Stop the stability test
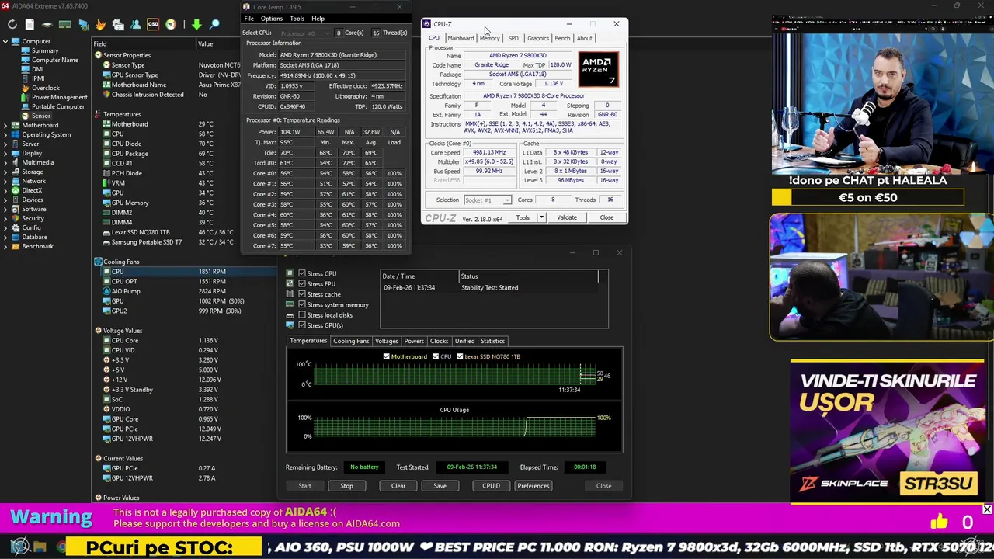This screenshot has width=994, height=559. (346, 486)
